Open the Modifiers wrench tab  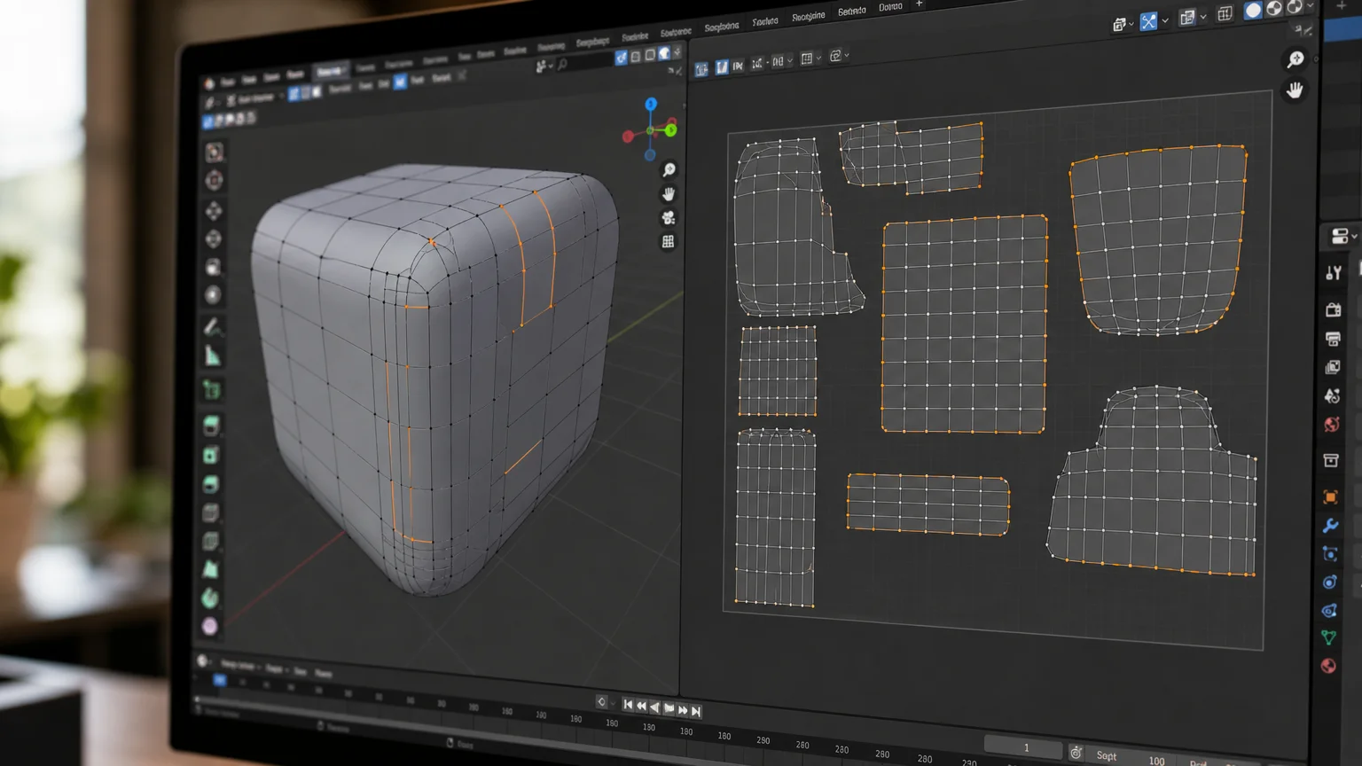click(1330, 526)
